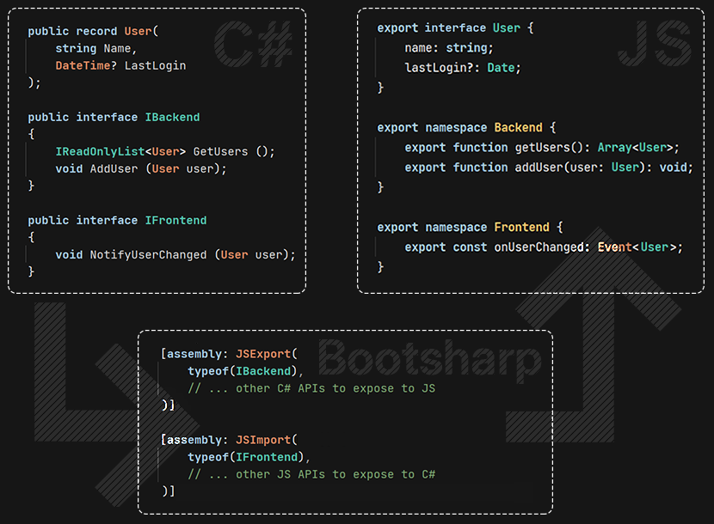Click the 'typeof(IBackend),' argument line
Image resolution: width=714 pixels, height=524 pixels.
(245, 371)
